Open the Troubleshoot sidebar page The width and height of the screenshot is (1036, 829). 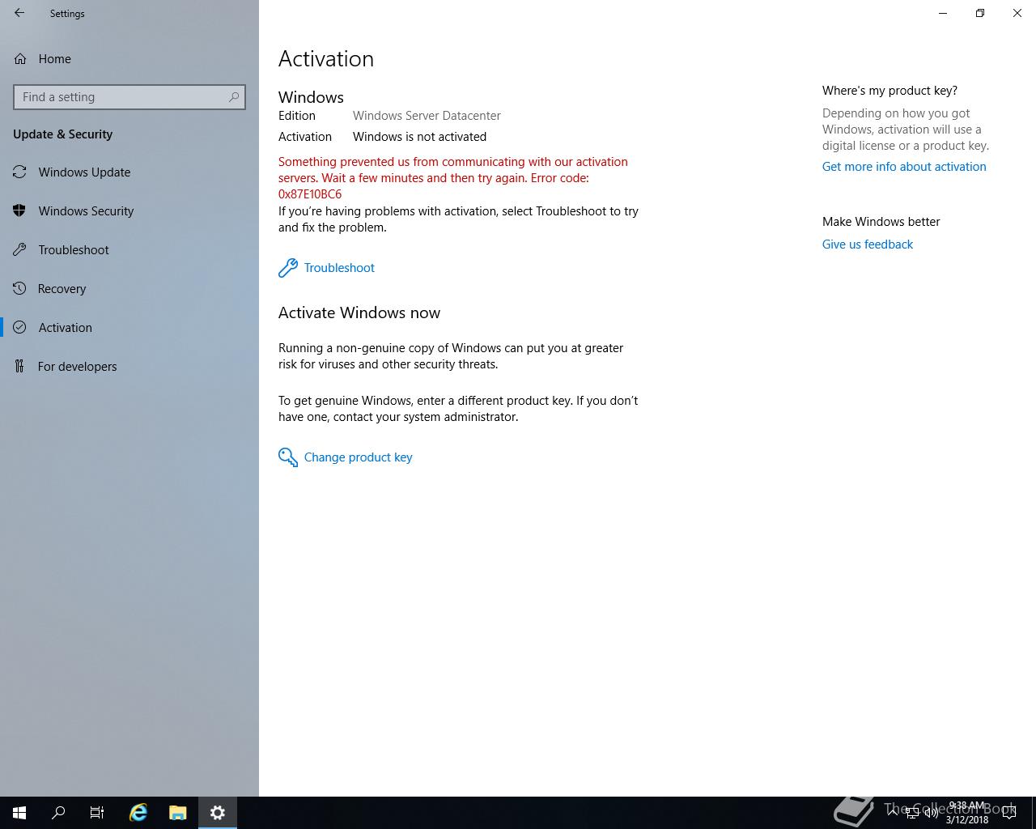[x=129, y=249]
